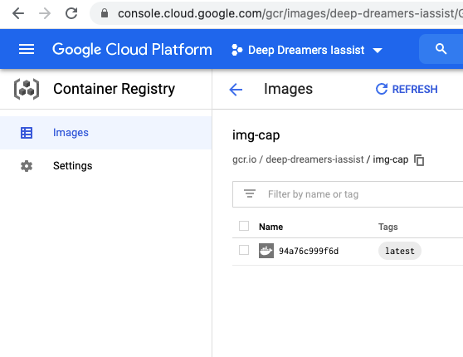Reload the page with browser refresh icon
The height and width of the screenshot is (357, 463).
71,13
